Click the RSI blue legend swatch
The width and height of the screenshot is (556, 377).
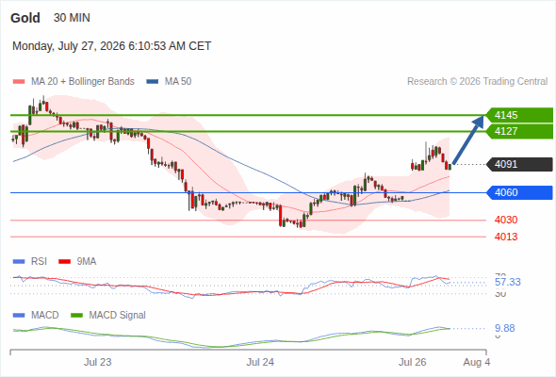pos(19,262)
